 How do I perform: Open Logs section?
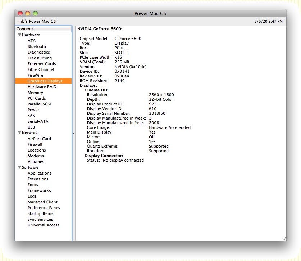point(32,197)
